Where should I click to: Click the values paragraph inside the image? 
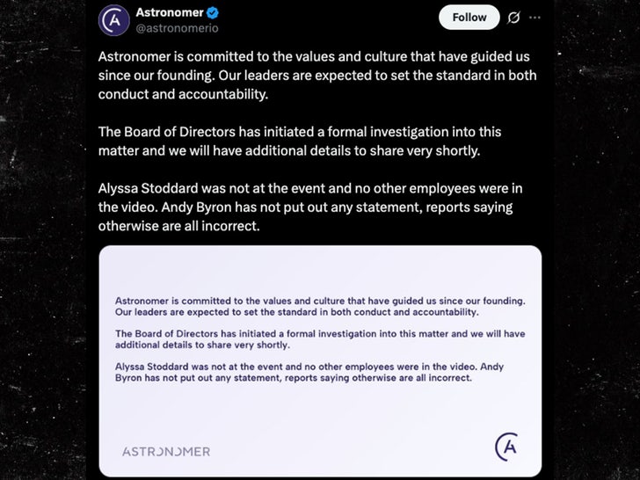click(320, 306)
